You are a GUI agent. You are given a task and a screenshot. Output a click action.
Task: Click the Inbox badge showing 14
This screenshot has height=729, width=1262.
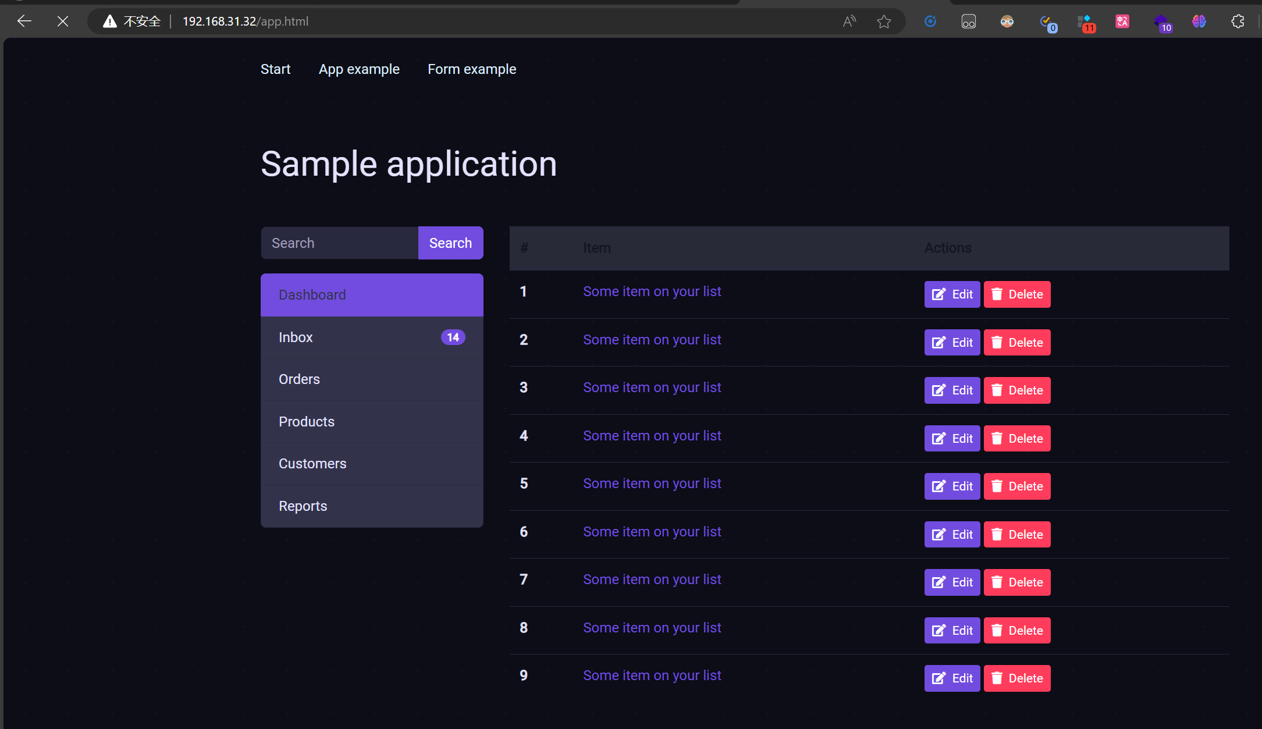pos(453,337)
